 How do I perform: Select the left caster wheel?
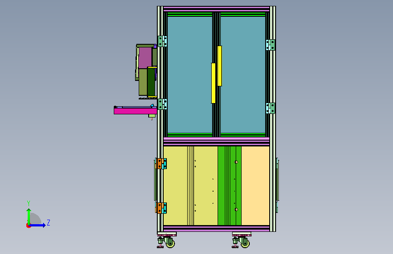tap(170, 243)
